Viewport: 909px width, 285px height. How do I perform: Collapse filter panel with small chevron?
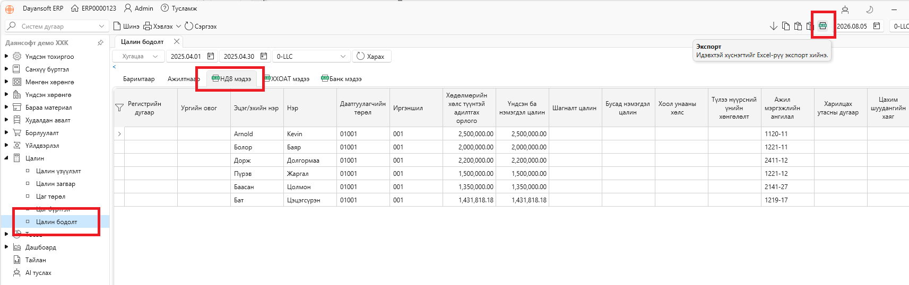click(114, 67)
